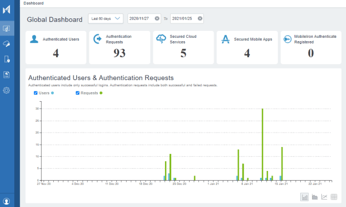Switch to the bar chart view icon
This screenshot has height=207, width=346.
pos(305,197)
